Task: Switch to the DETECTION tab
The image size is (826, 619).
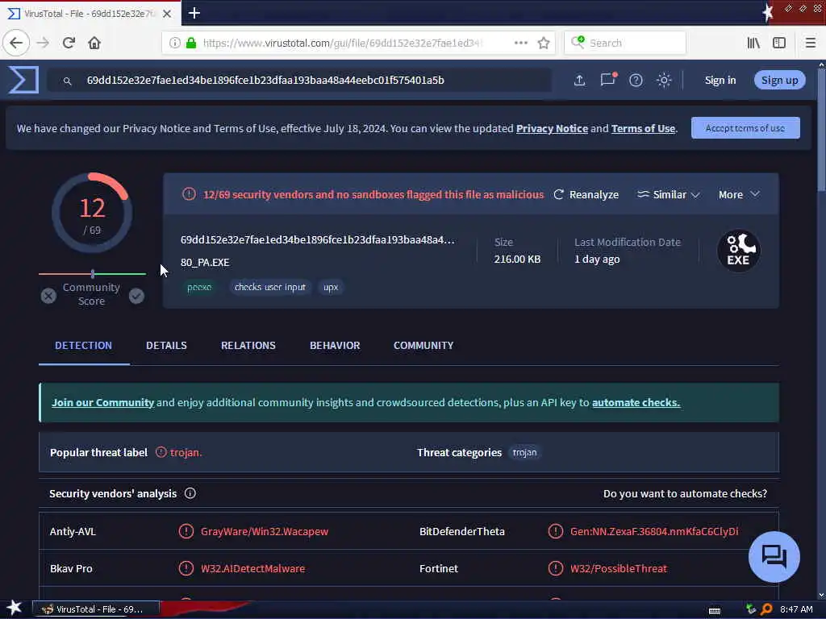Action: [83, 345]
